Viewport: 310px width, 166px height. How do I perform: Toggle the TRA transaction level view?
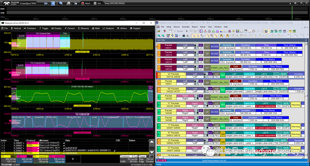[272, 31]
